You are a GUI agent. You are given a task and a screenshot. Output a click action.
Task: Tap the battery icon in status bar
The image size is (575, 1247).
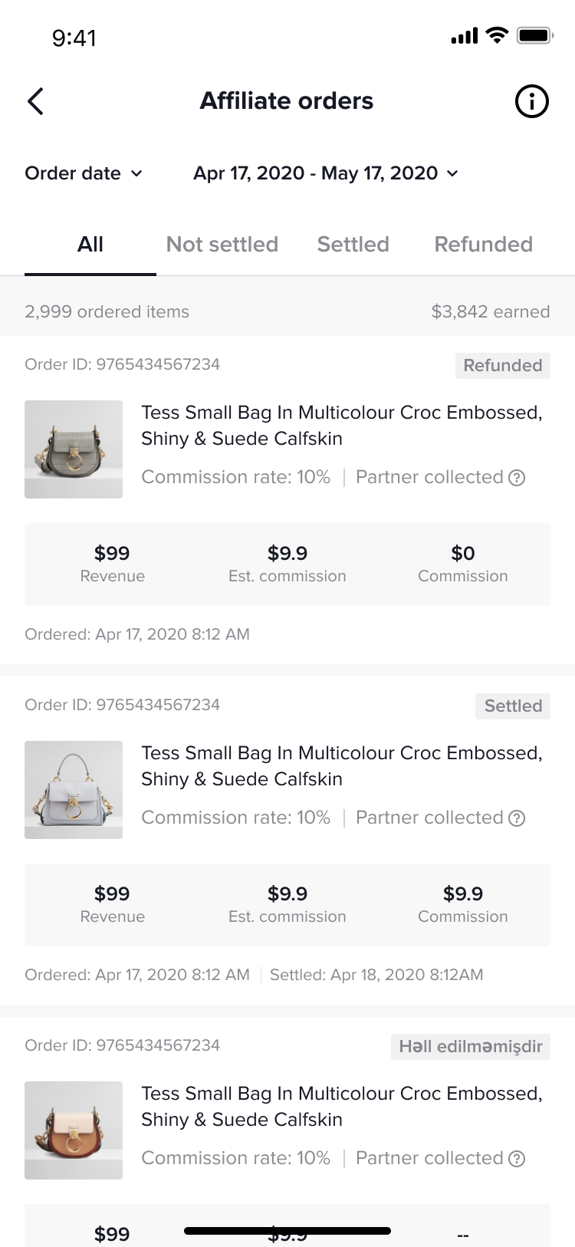(x=534, y=35)
